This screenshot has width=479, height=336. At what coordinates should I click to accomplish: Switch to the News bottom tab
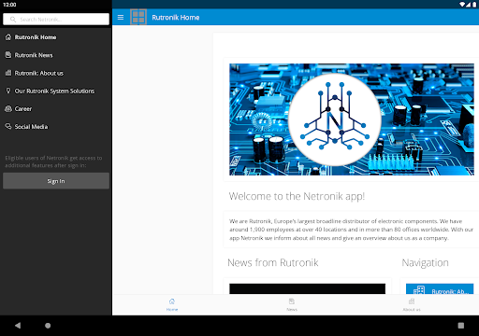coord(292,305)
